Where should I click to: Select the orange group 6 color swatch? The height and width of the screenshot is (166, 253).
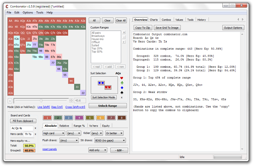(x=100, y=118)
